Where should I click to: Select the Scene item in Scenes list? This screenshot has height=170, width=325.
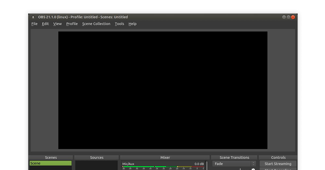[51, 163]
